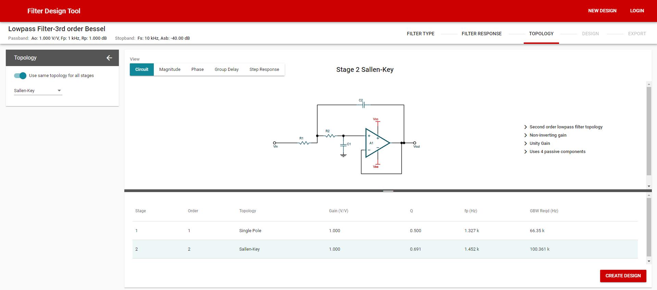Toggle Use same topology for all stages

pyautogui.click(x=20, y=76)
